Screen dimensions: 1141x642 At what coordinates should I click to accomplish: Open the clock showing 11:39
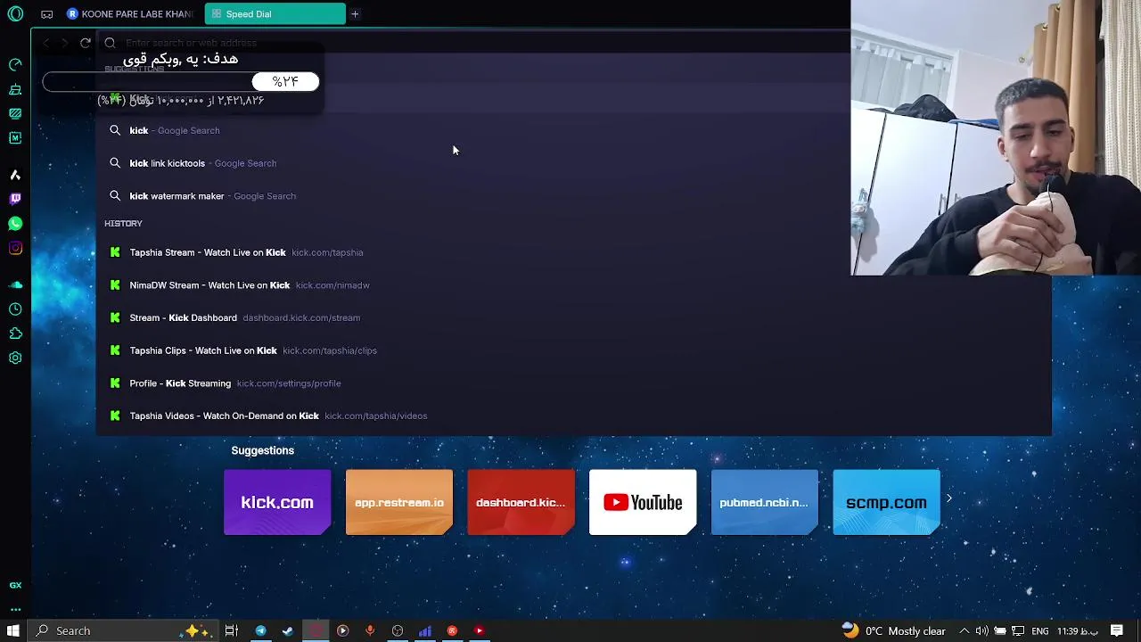1077,630
